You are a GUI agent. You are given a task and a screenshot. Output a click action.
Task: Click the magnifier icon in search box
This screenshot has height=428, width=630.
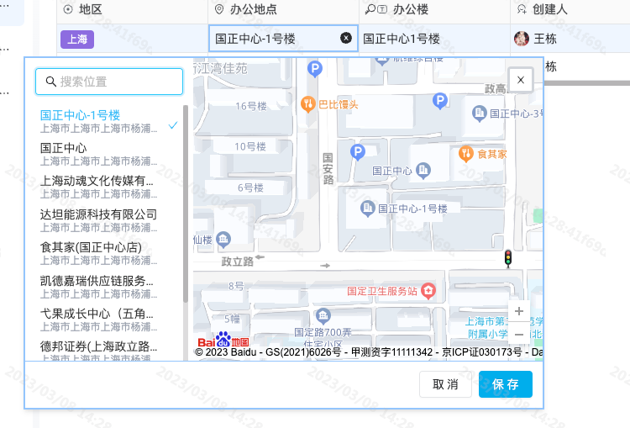click(x=50, y=82)
